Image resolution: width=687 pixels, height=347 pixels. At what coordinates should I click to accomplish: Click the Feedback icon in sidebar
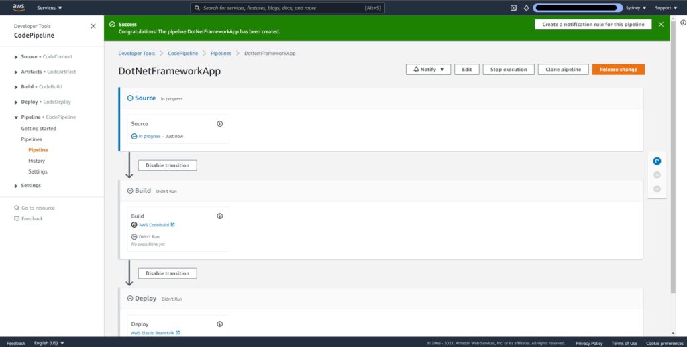pos(17,219)
